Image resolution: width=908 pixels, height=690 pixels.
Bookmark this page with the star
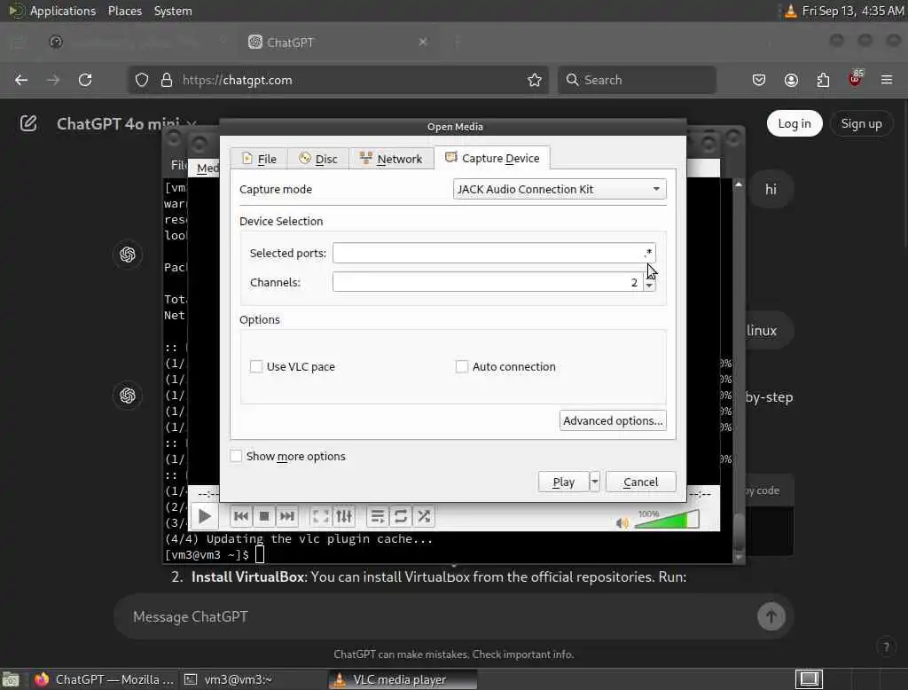[x=535, y=80]
